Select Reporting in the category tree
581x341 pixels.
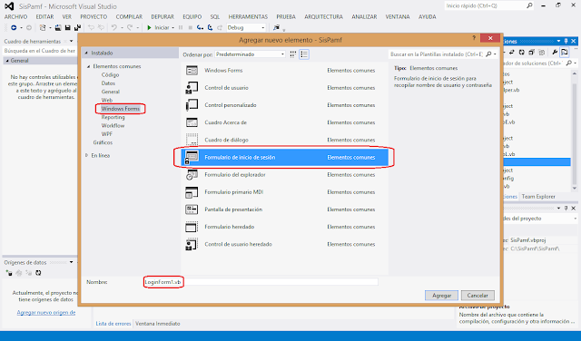pyautogui.click(x=113, y=117)
